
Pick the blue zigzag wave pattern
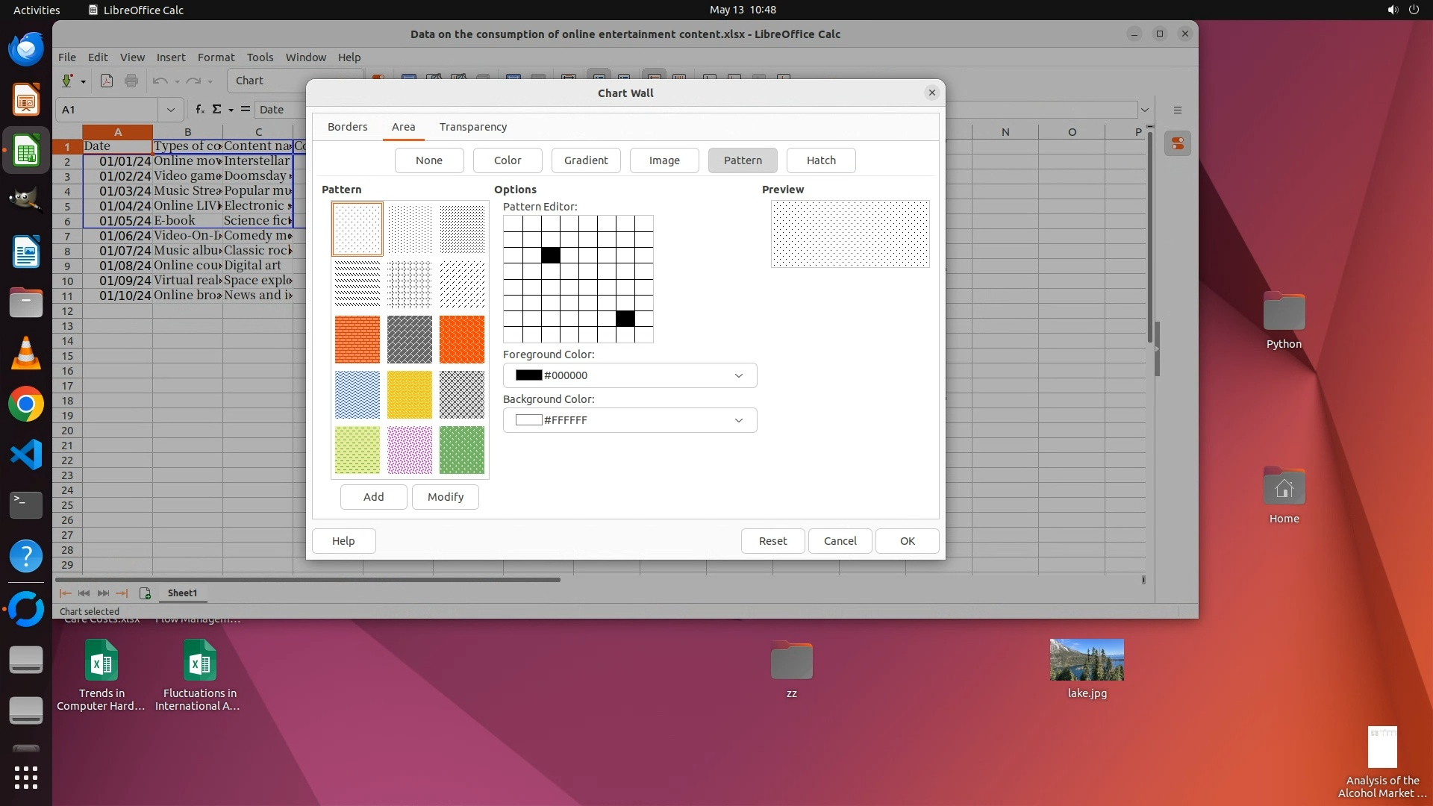[357, 395]
